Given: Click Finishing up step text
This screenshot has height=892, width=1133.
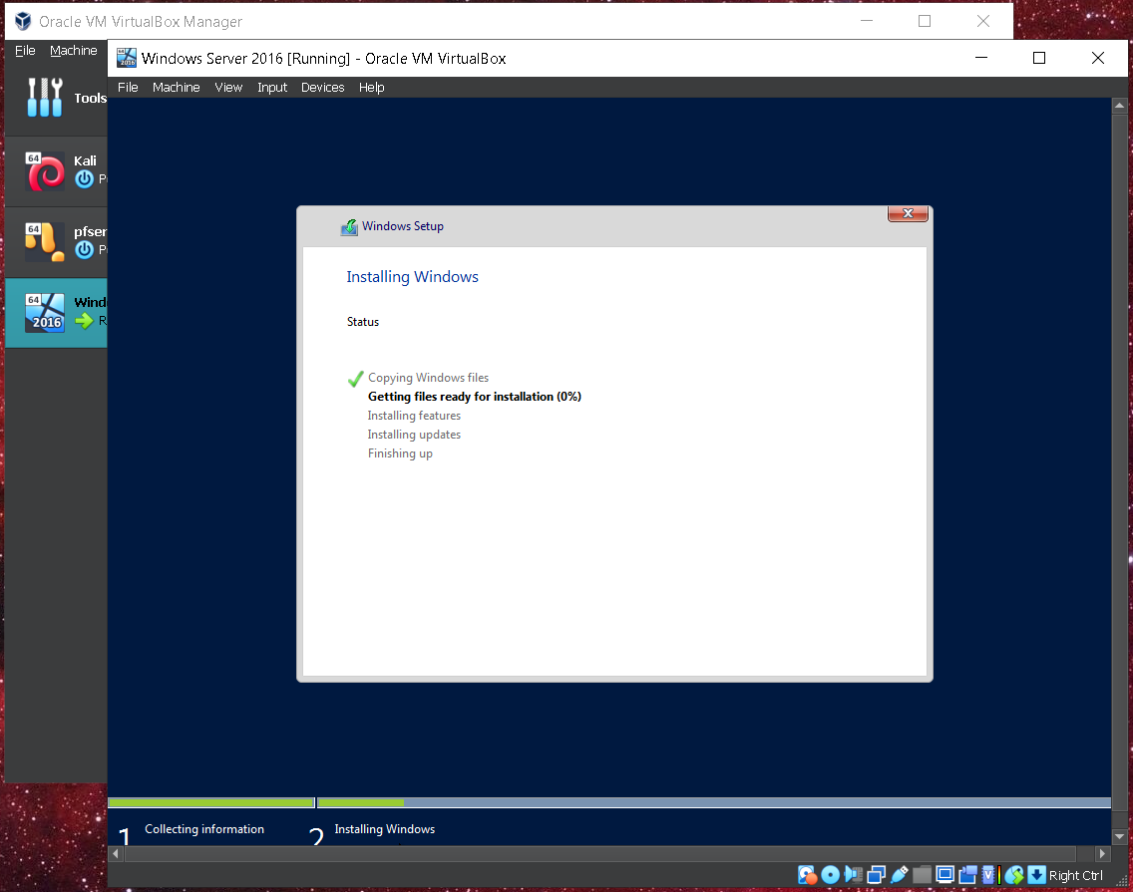Looking at the screenshot, I should pos(400,453).
